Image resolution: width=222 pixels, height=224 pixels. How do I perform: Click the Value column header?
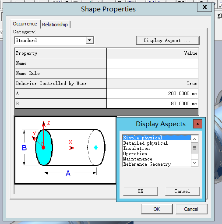pyautogui.click(x=153, y=53)
